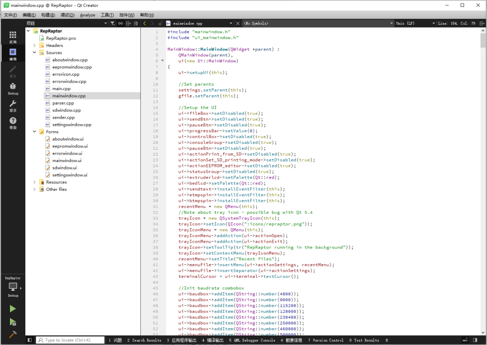
Task: Open the 3 应用程序输出 pane
Action: (x=182, y=340)
